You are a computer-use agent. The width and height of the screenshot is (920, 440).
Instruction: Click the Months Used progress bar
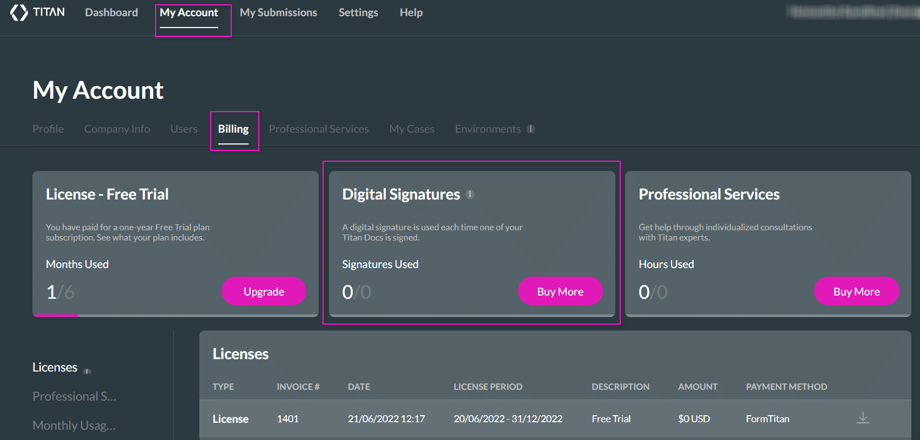[175, 315]
